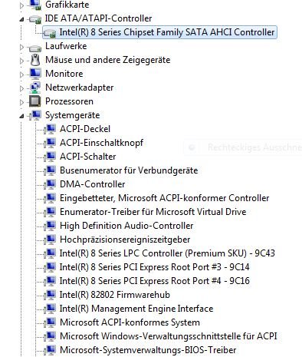Click icon beside Microsoft-Systemverwaltungs-BIOS-Treiber
Viewport: 302px width, 357px height.
[50, 350]
